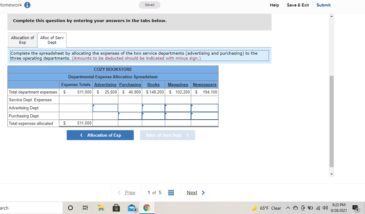
Task: Expand hidden icons in the system tray
Action: 288,208
